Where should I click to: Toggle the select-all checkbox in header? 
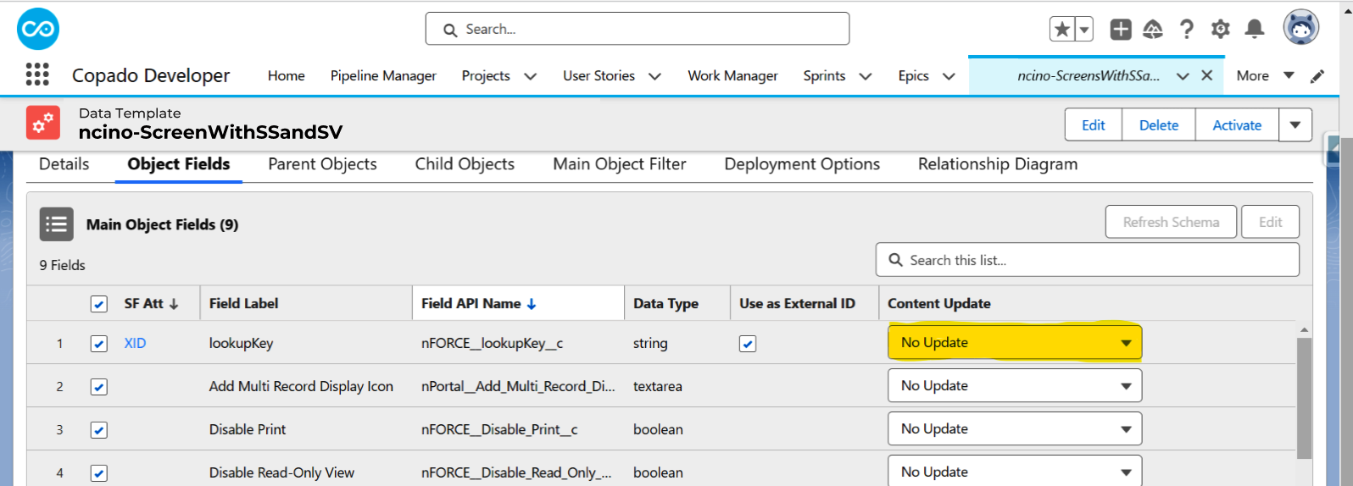99,304
